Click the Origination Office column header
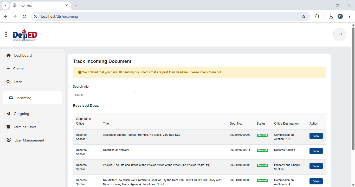 (83, 121)
